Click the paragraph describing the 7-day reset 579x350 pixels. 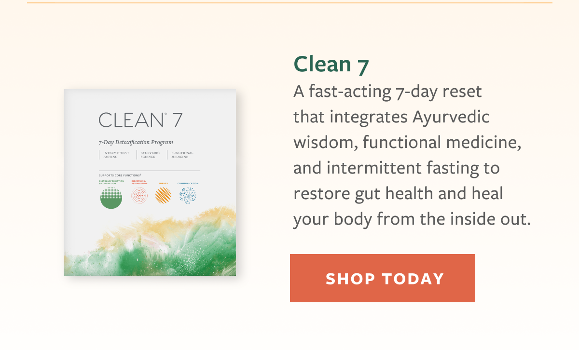(x=412, y=156)
